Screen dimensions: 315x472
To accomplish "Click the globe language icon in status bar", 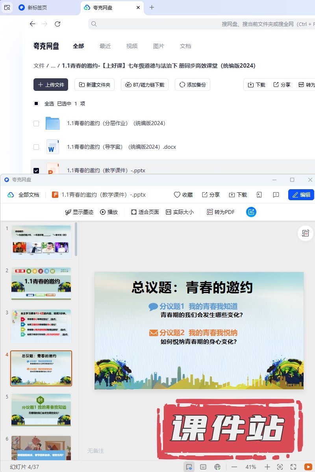I will [217, 466].
